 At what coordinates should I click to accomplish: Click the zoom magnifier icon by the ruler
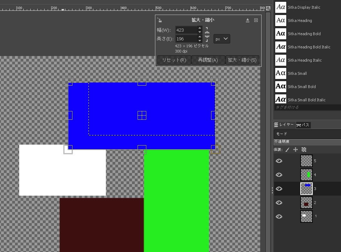click(268, 8)
